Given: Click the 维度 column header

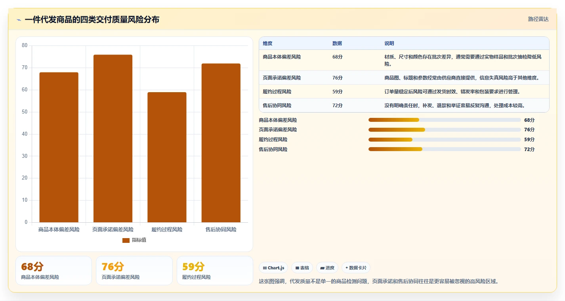Looking at the screenshot, I should 267,44.
